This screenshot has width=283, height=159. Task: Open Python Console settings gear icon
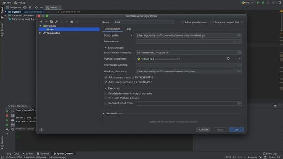7,129
